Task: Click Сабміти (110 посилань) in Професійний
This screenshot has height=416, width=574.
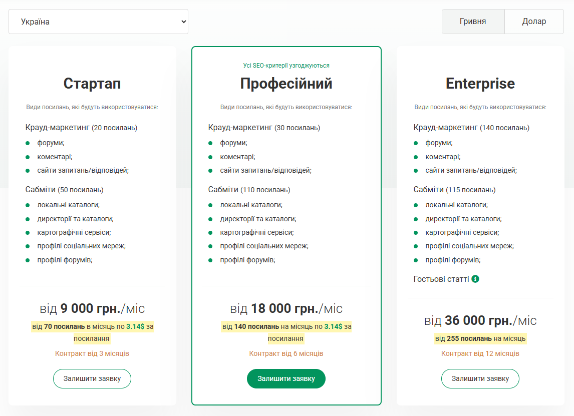Action: [x=249, y=190]
